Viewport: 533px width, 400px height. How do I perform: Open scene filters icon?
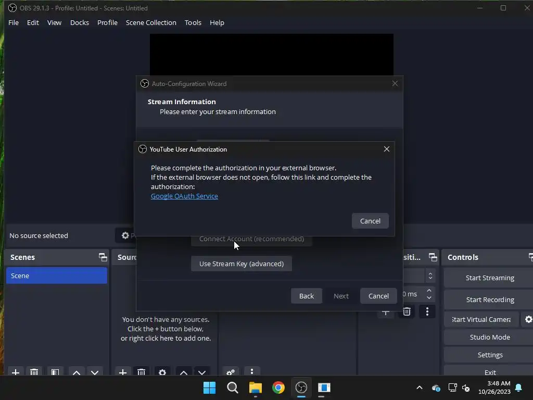55,372
